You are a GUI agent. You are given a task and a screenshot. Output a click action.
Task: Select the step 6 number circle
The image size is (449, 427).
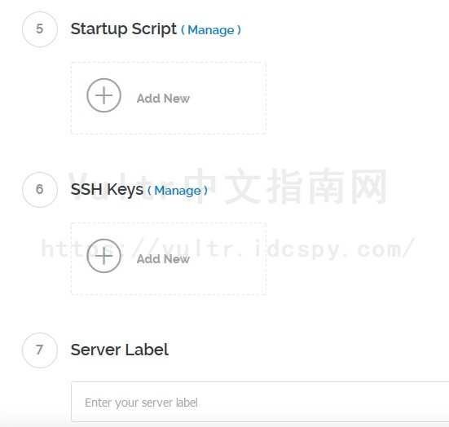click(40, 190)
